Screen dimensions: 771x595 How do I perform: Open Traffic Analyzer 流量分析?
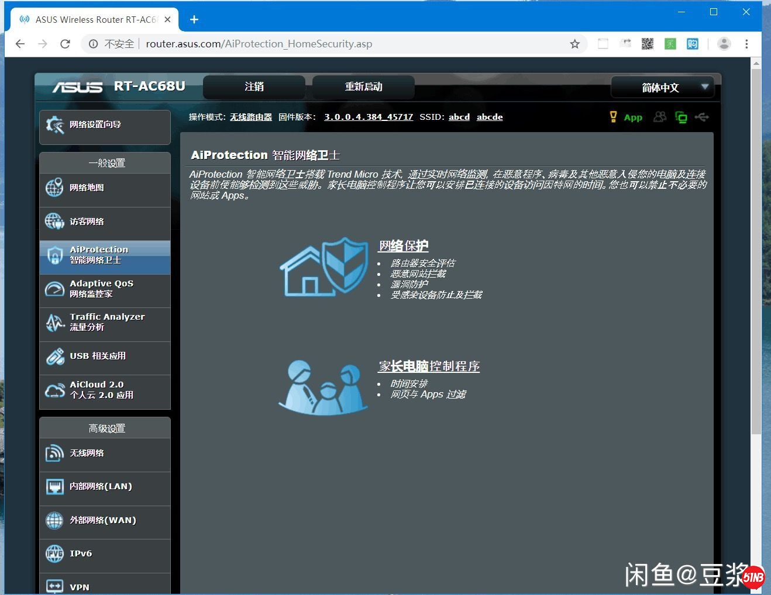107,321
